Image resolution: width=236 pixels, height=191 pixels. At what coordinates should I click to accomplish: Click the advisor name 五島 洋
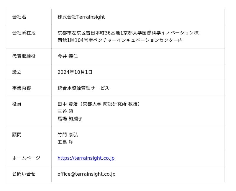(x=65, y=142)
